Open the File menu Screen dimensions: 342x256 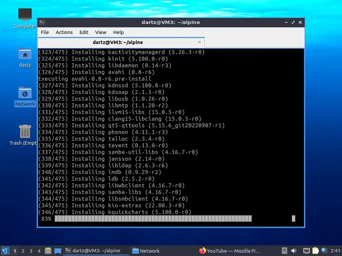45,32
